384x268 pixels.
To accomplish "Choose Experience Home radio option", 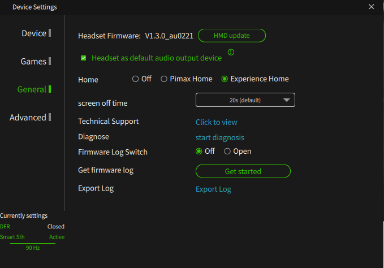I will point(225,79).
